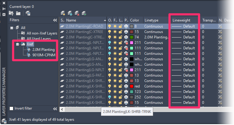Viewport: 234px width, 125px height.
Task: Click New VP Freeze icon in red layer row
Action: point(220,86)
